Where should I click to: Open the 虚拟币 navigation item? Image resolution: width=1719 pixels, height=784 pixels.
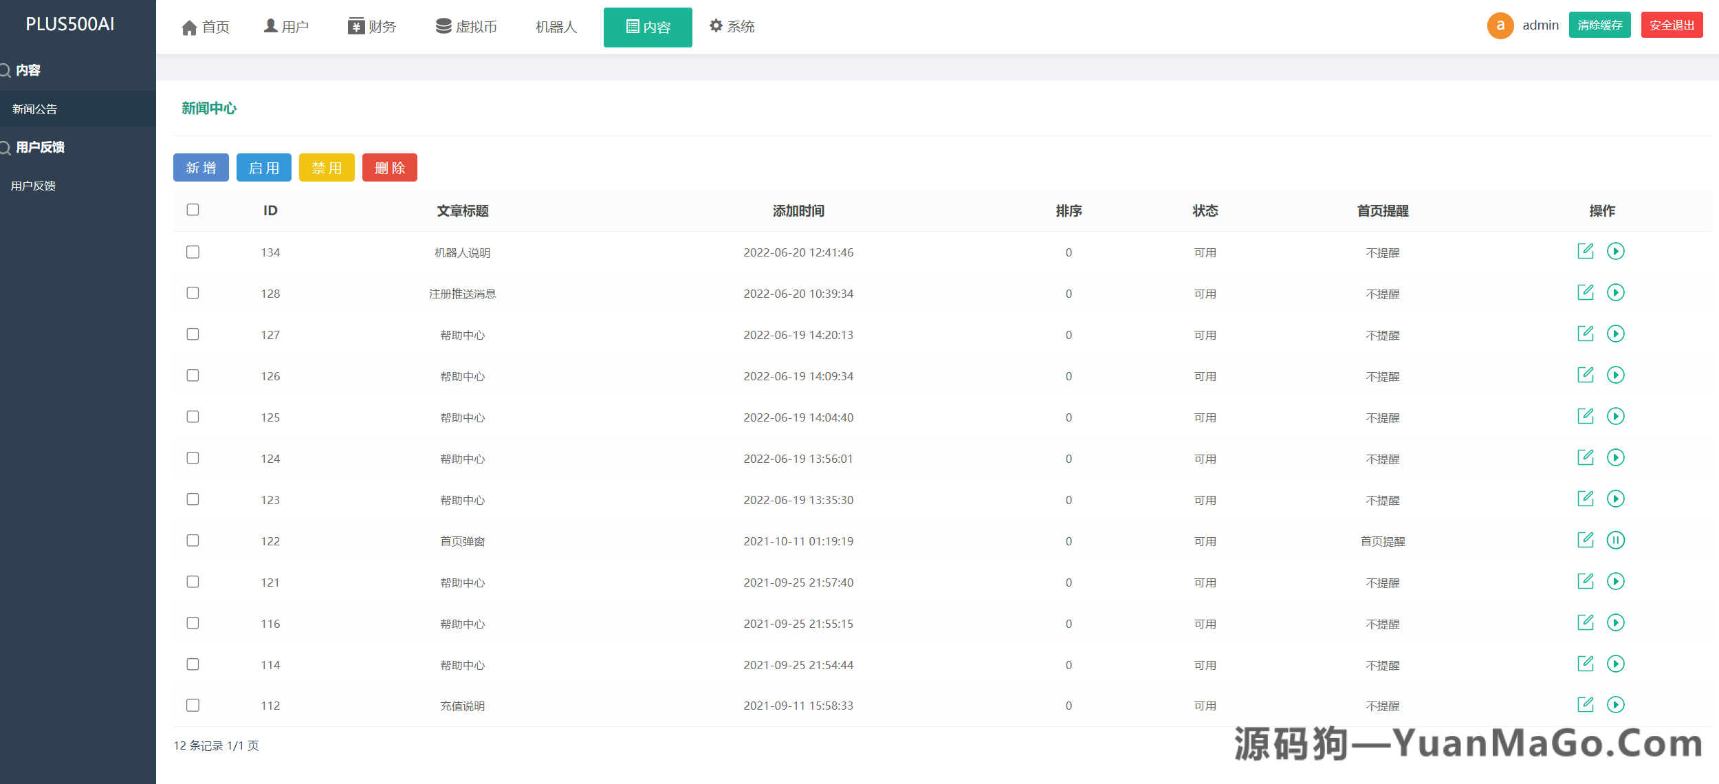pyautogui.click(x=466, y=26)
